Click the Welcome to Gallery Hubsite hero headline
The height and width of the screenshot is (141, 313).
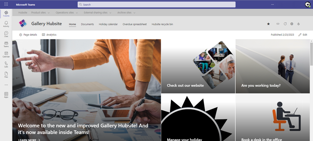pyautogui.click(x=83, y=129)
